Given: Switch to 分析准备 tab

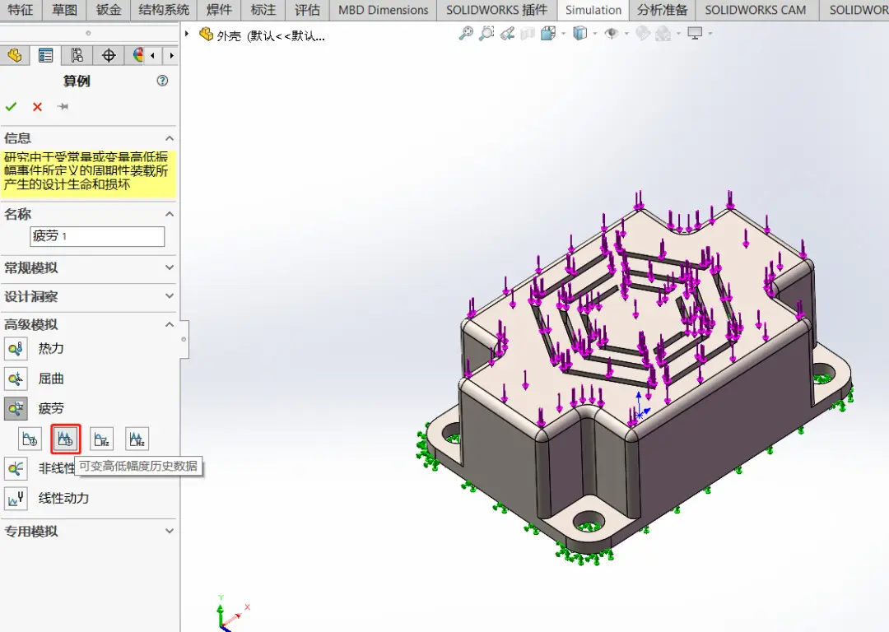Looking at the screenshot, I should tap(662, 10).
